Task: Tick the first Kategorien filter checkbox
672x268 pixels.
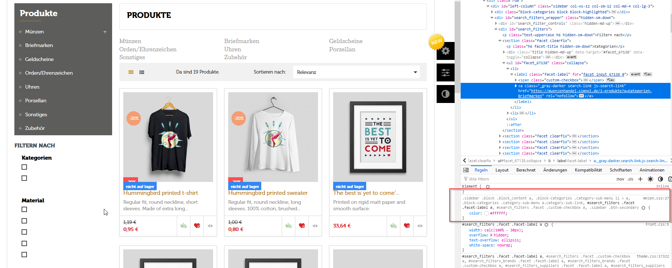Action: pyautogui.click(x=24, y=167)
